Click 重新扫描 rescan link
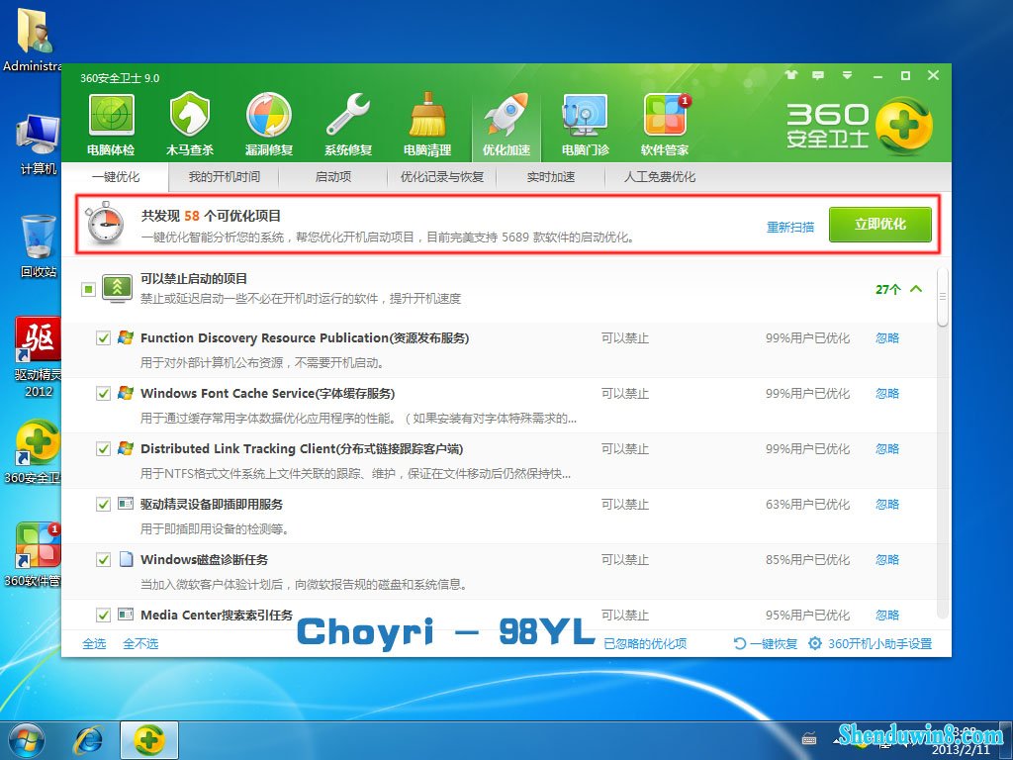This screenshot has height=760, width=1013. click(x=790, y=228)
